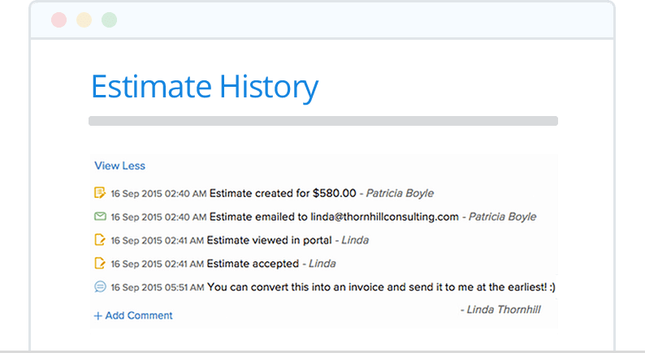Click Patricia Boyle on the created entry
Viewport: 645px width, 353px height.
click(400, 193)
